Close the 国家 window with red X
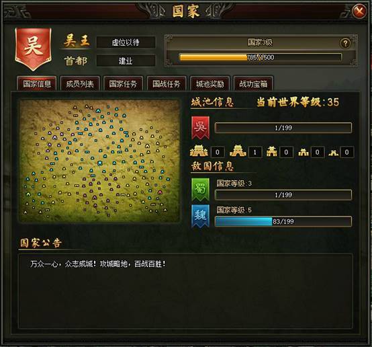 pyautogui.click(x=359, y=11)
